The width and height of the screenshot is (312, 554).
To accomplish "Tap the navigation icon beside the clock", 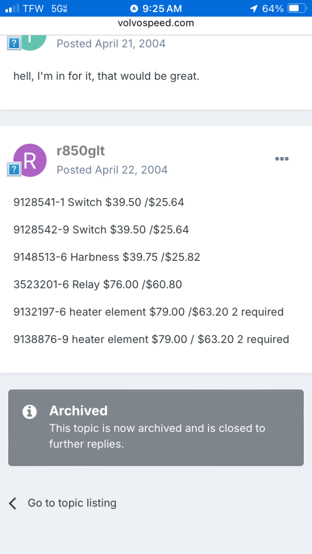I will pos(134,8).
